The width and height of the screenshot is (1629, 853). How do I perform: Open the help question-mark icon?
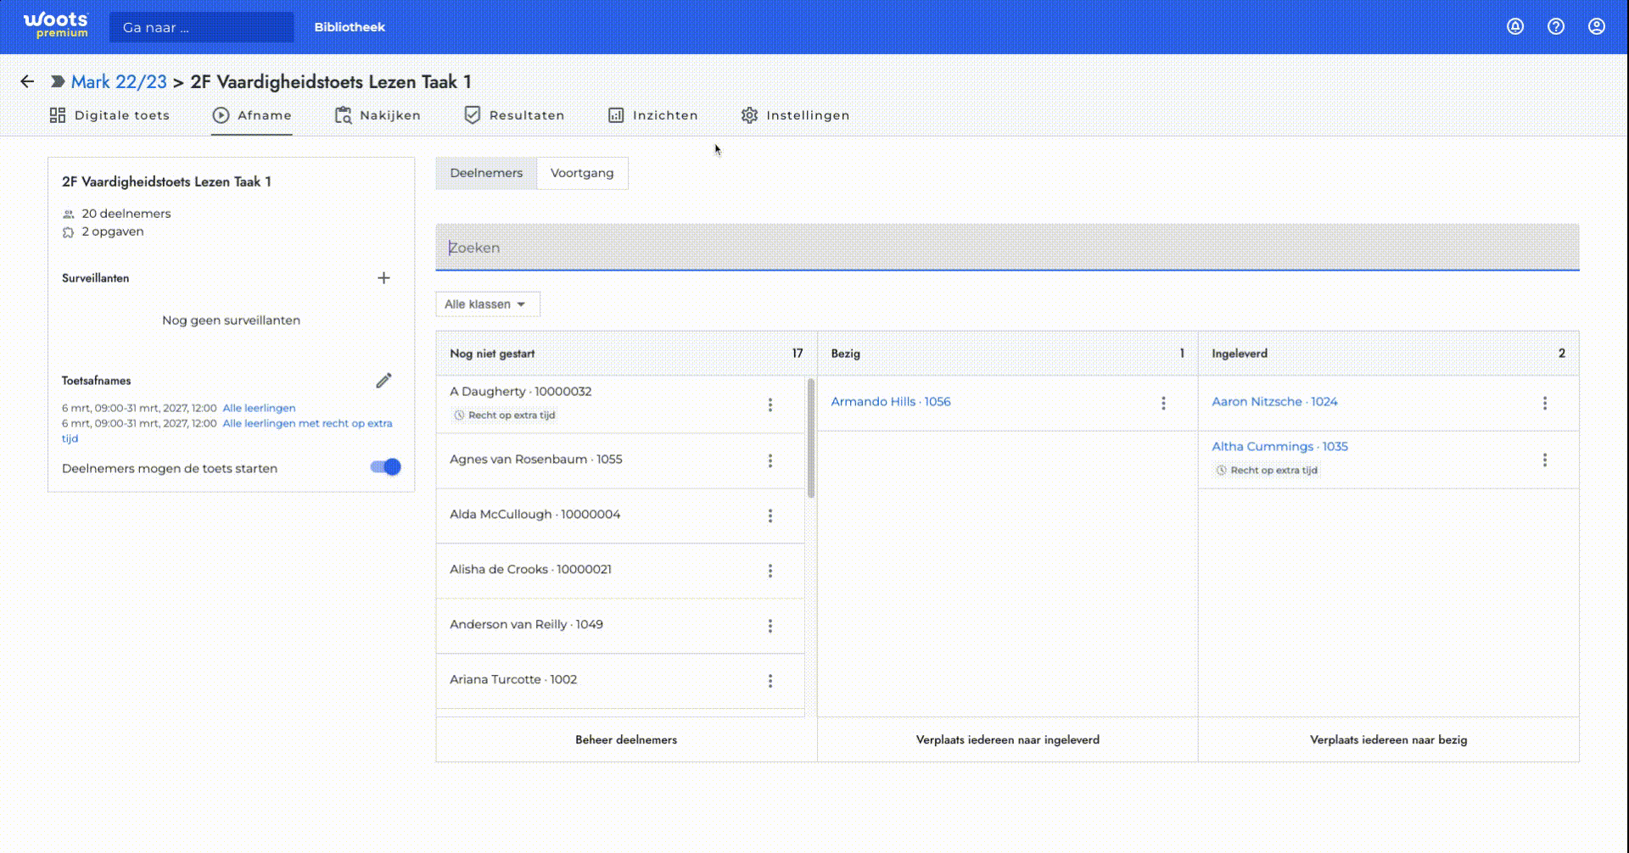click(1556, 26)
